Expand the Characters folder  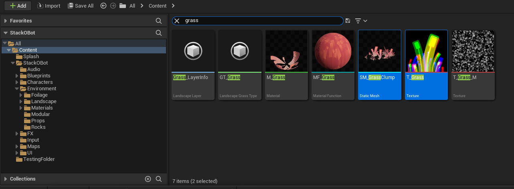tap(17, 82)
